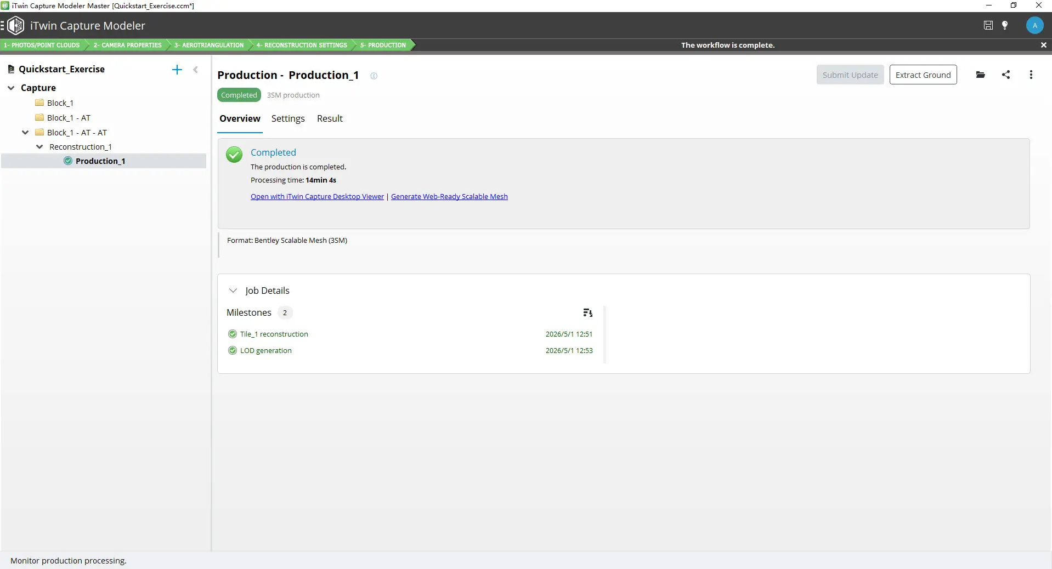The width and height of the screenshot is (1052, 569).
Task: Click the green Completed status badge
Action: coord(239,95)
